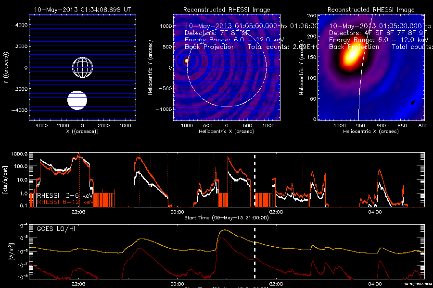Image resolution: width=433 pixels, height=288 pixels.
Task: Click the "4000" Y tick label of the left panel
Action: point(22,25)
